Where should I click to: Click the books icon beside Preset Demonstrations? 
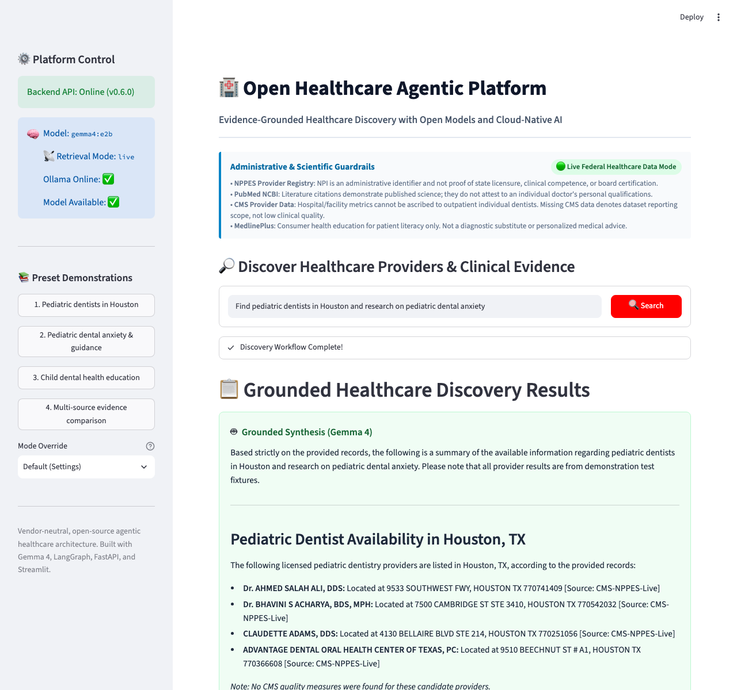[x=24, y=278]
